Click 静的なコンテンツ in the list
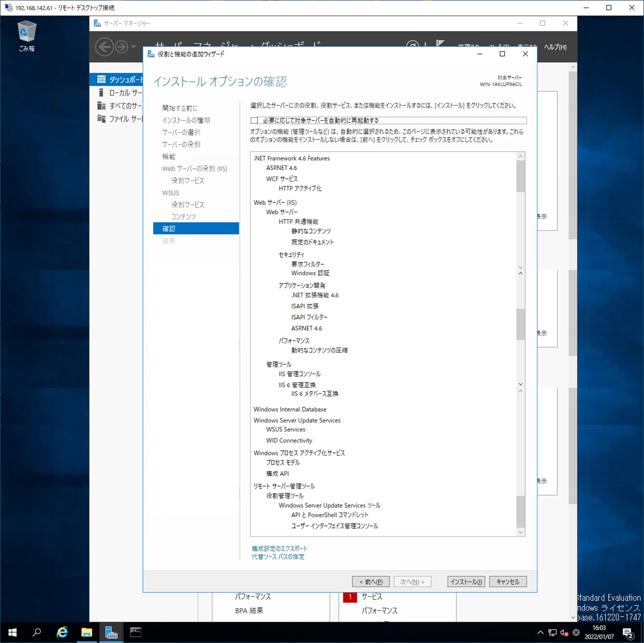This screenshot has width=644, height=643. [x=311, y=231]
